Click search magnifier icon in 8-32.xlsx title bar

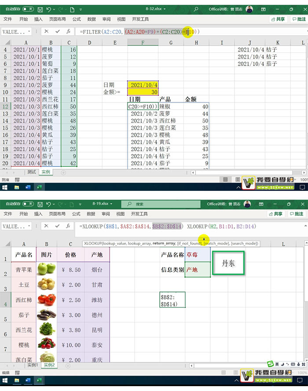pos(196,9)
